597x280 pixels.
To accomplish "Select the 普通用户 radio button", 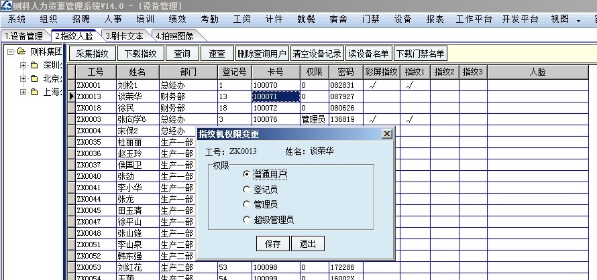I will pos(247,174).
